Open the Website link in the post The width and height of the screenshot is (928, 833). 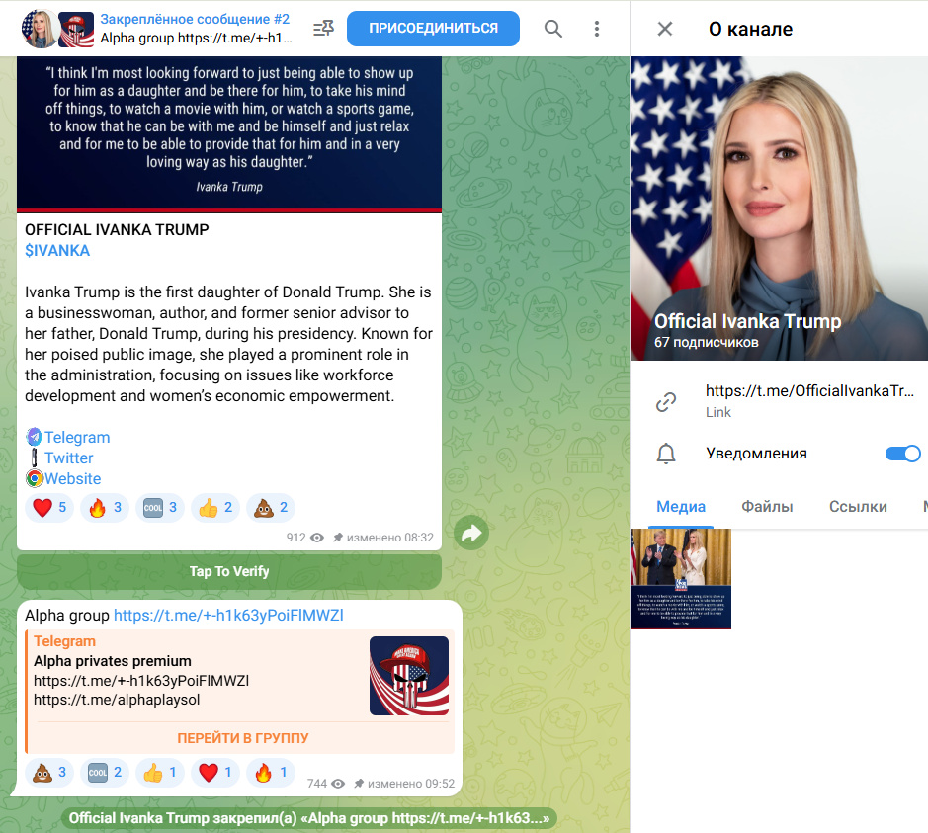tap(73, 478)
